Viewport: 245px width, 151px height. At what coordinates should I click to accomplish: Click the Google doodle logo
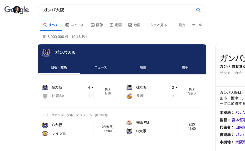(x=17, y=10)
